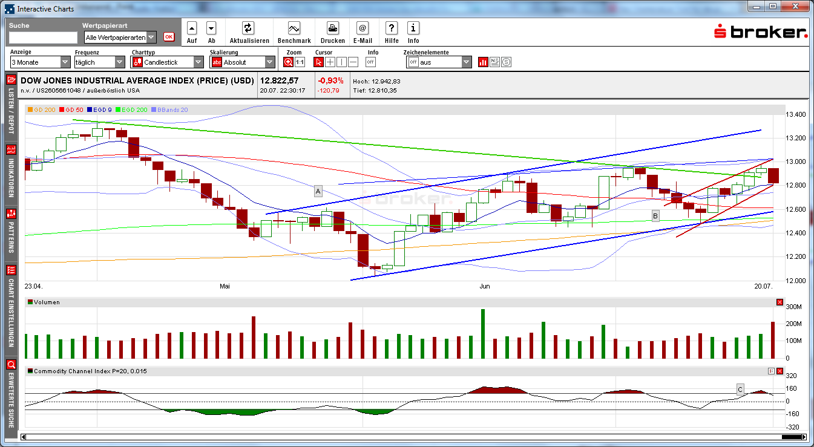814x447 pixels.
Task: Click the timestamp 20.07. 22:30:17
Action: tap(283, 91)
